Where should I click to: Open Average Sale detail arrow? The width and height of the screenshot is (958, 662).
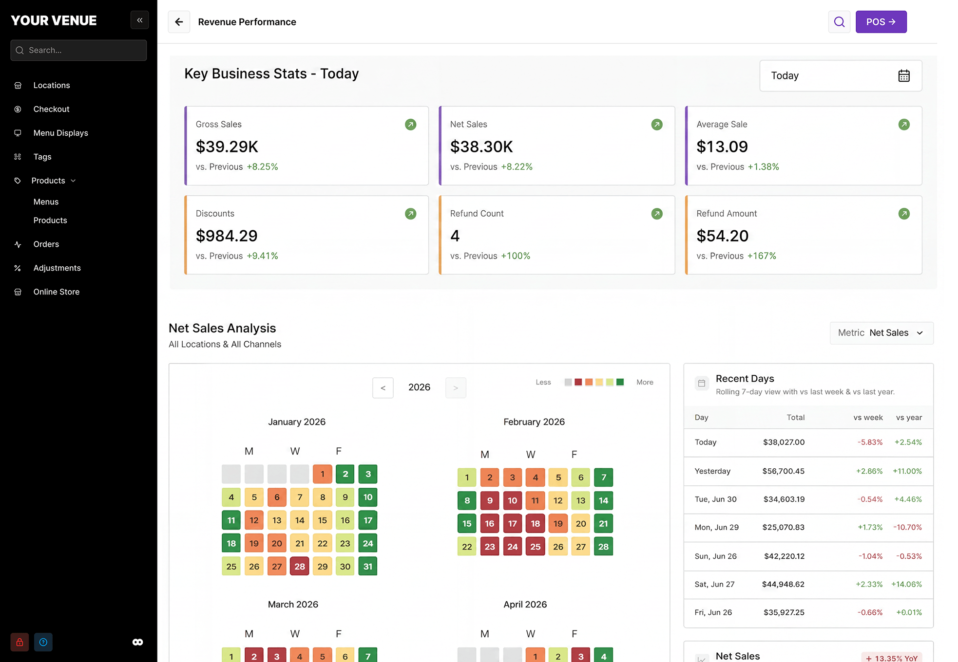pos(904,125)
